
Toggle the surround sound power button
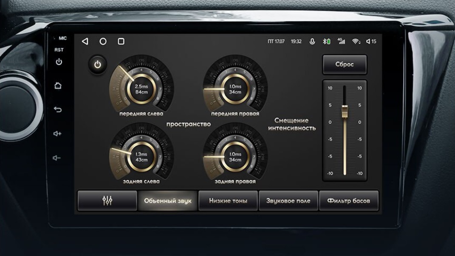(98, 64)
